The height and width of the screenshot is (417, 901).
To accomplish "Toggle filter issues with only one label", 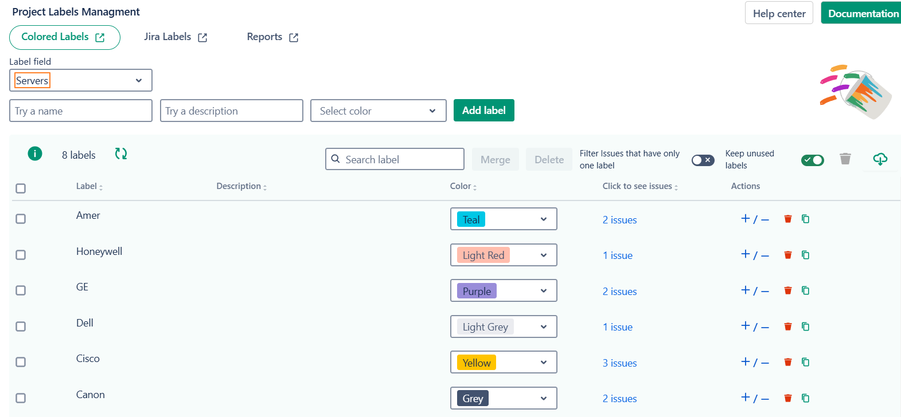I will click(x=703, y=160).
